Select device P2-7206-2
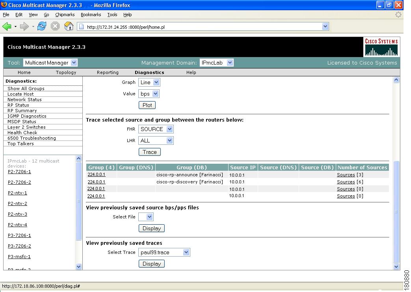This screenshot has width=411, height=292. pos(19,182)
